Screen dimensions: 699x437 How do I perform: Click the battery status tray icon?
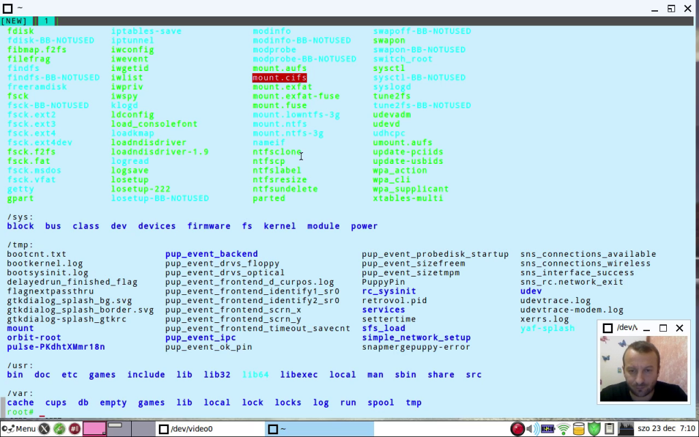pos(547,429)
